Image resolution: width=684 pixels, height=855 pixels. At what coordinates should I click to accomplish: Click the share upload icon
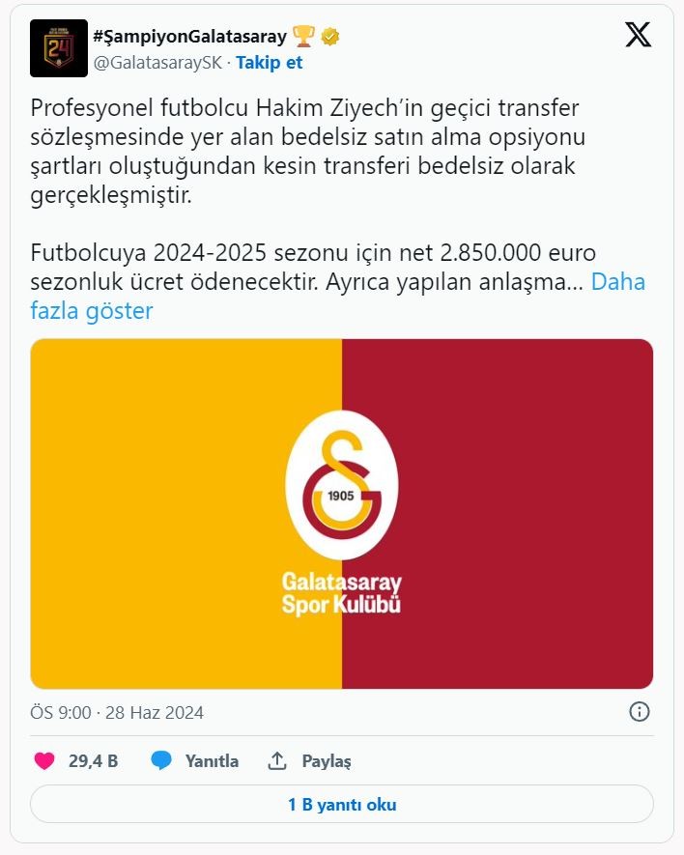[x=277, y=761]
